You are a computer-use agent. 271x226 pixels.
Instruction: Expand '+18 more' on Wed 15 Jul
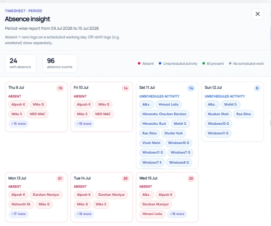177,214
